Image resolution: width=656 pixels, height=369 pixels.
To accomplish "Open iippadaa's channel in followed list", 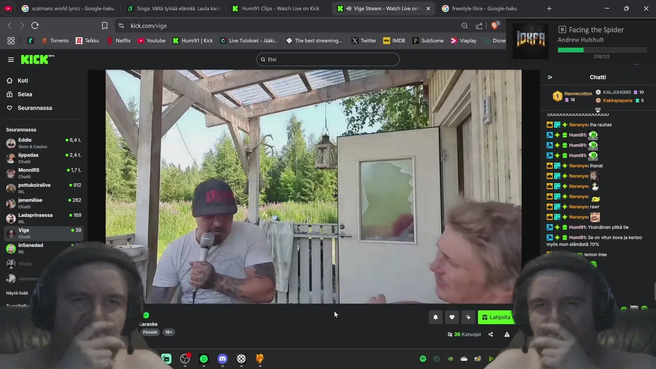I will pos(44,158).
